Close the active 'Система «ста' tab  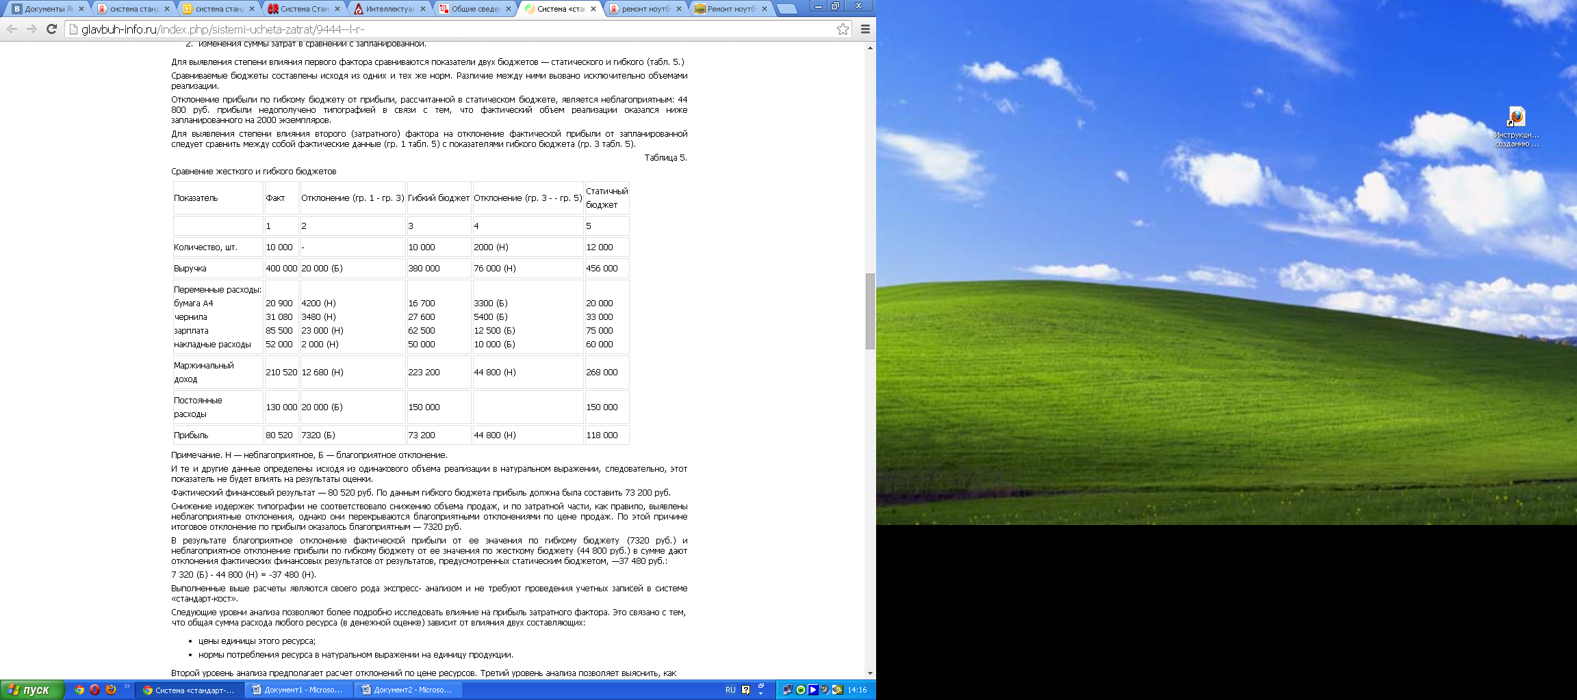click(593, 9)
